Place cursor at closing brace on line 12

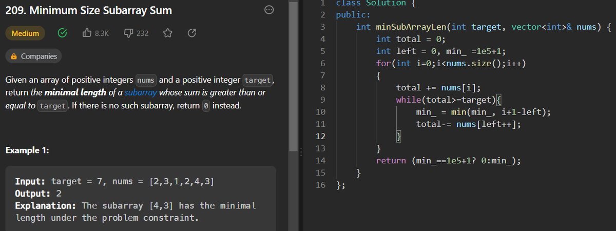point(399,137)
